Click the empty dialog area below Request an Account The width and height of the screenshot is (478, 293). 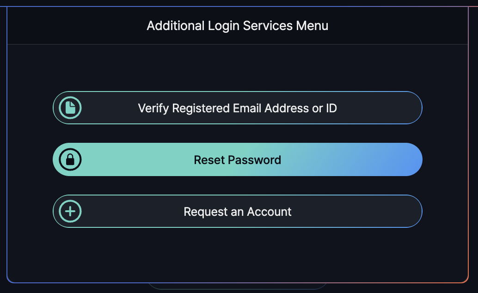[x=238, y=254]
